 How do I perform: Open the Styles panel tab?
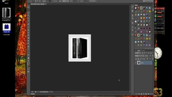coord(136,5)
